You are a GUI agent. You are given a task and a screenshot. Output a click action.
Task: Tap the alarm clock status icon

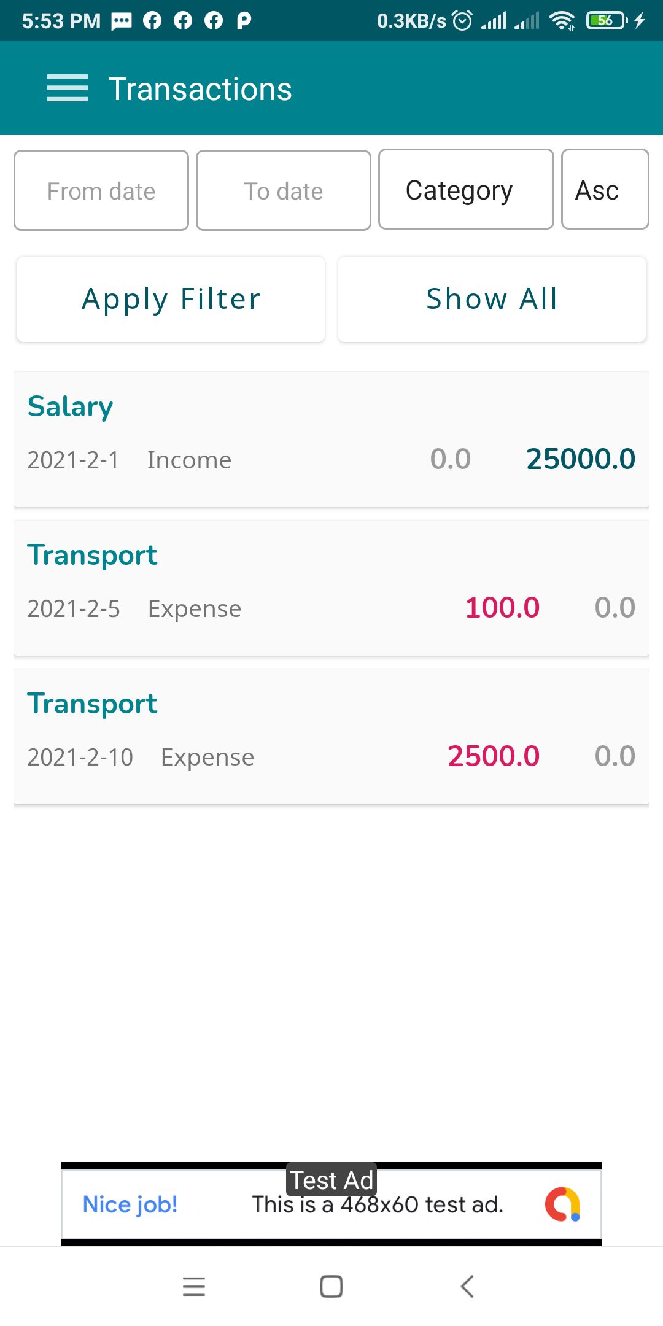(x=462, y=21)
